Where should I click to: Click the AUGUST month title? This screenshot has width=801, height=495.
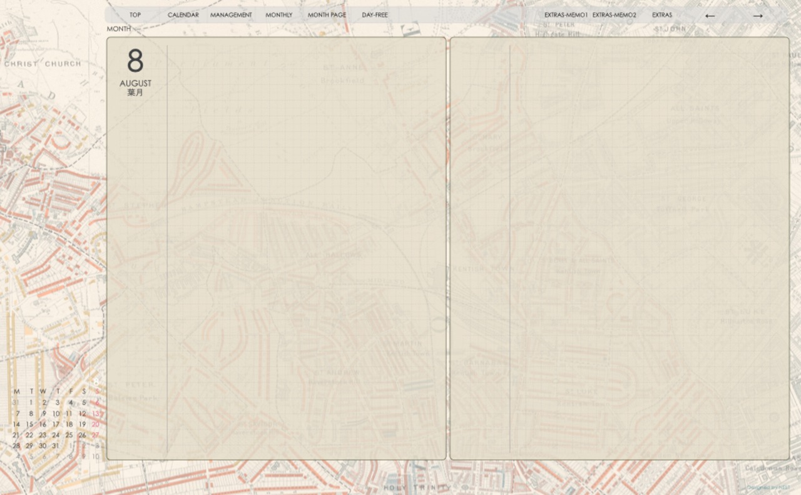coord(135,83)
